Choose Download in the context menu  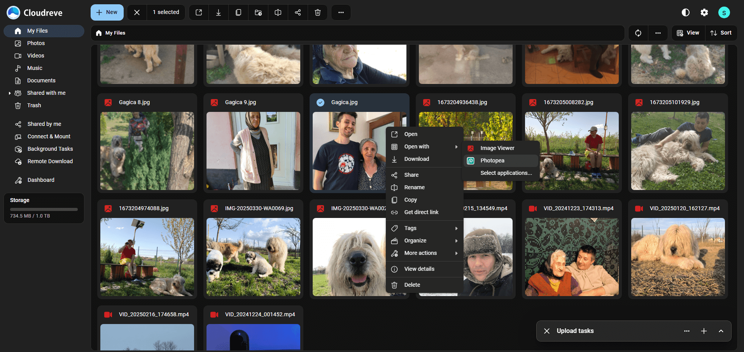(424, 159)
